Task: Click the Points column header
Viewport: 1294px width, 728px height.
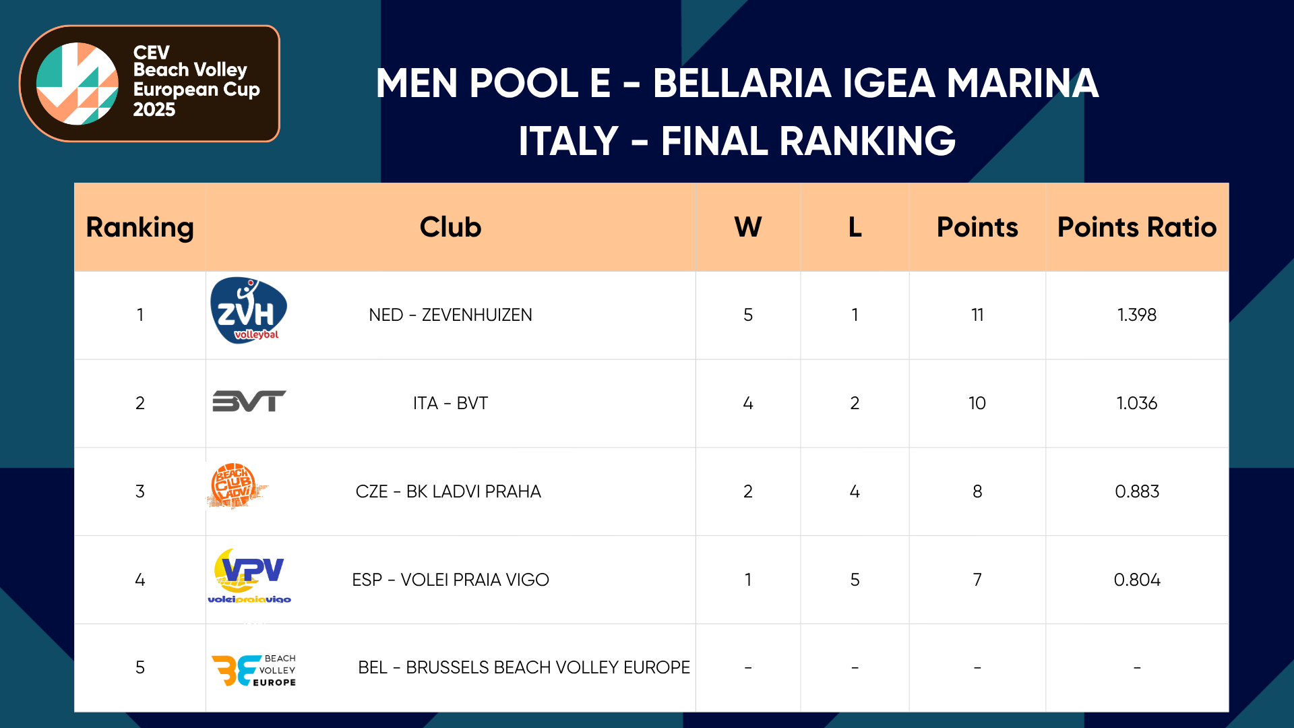Action: click(977, 227)
